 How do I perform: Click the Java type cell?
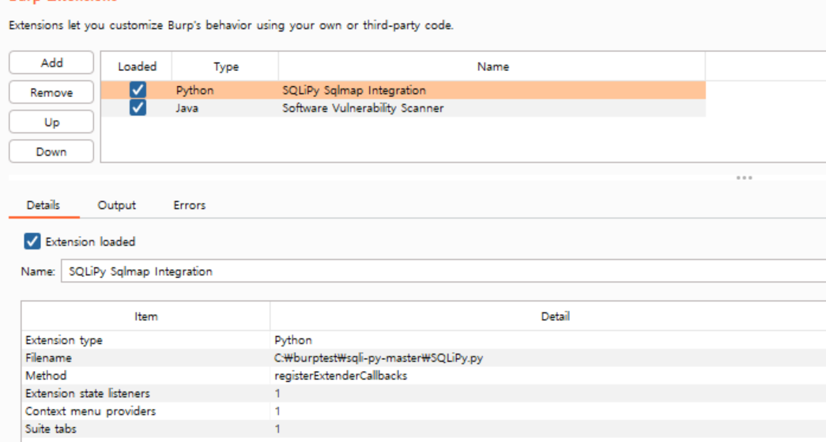tap(187, 108)
